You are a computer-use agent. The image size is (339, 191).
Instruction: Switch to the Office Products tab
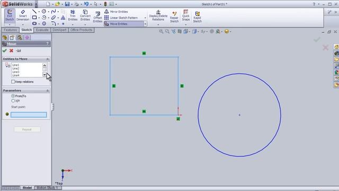[x=81, y=30]
